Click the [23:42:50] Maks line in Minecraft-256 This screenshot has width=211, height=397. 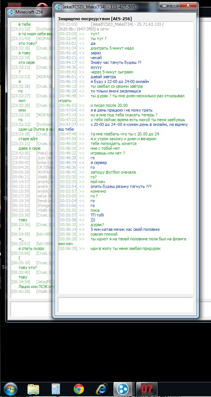point(32,153)
